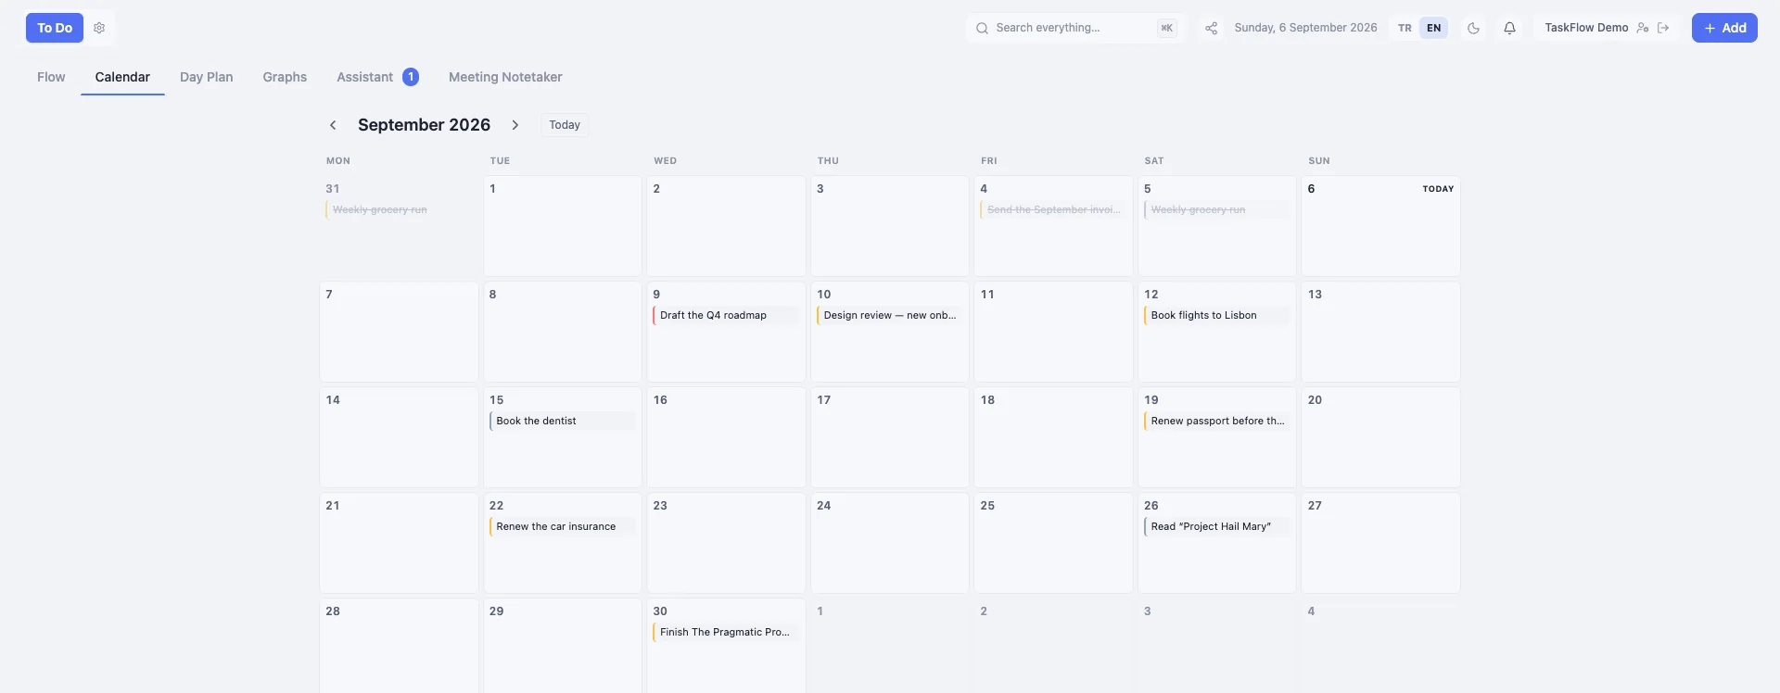Viewport: 1780px width, 693px height.
Task: Click the September 2026 month title
Action: click(424, 125)
